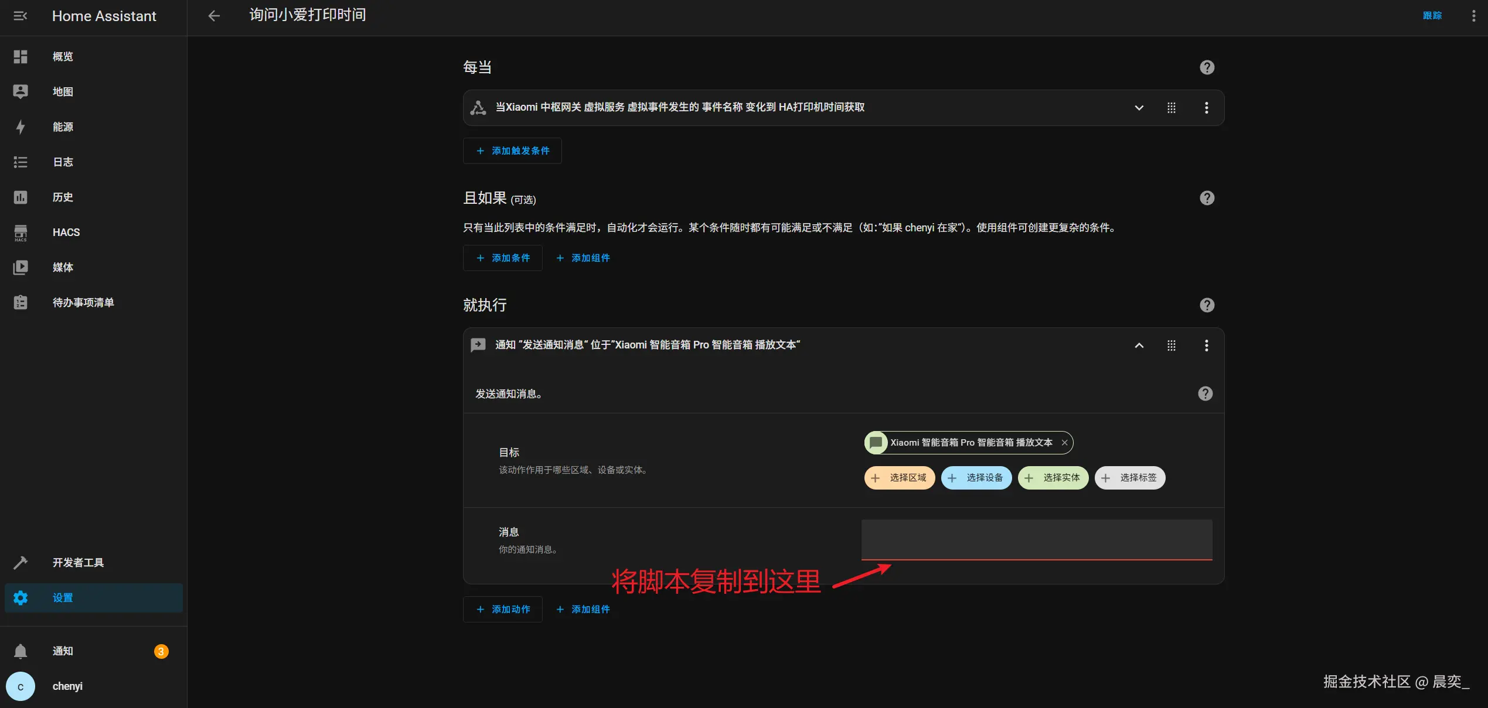Collapse the sidebar with the hamburger icon

point(20,16)
